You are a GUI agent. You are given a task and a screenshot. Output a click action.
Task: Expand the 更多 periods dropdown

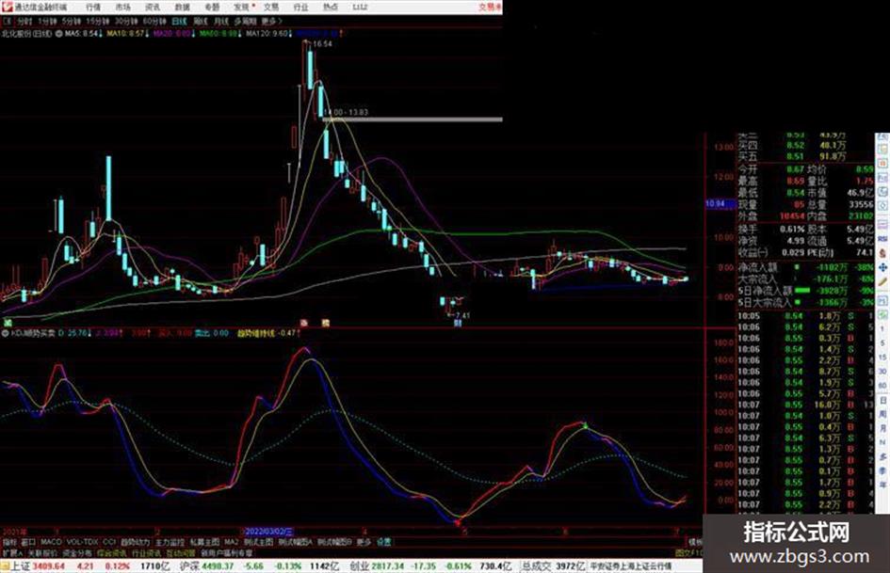tap(270, 21)
